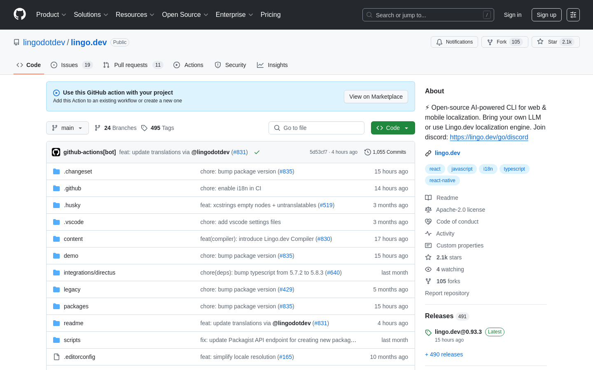Click the play icon in Marketplace banner

click(56, 93)
